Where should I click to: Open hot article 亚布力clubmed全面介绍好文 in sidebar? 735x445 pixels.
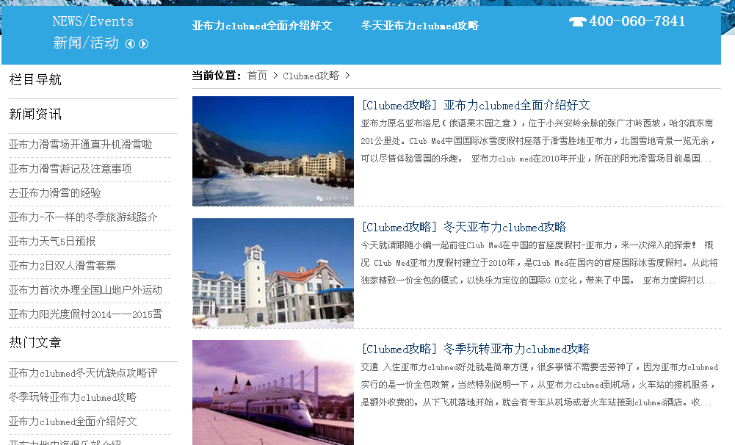coord(73,422)
